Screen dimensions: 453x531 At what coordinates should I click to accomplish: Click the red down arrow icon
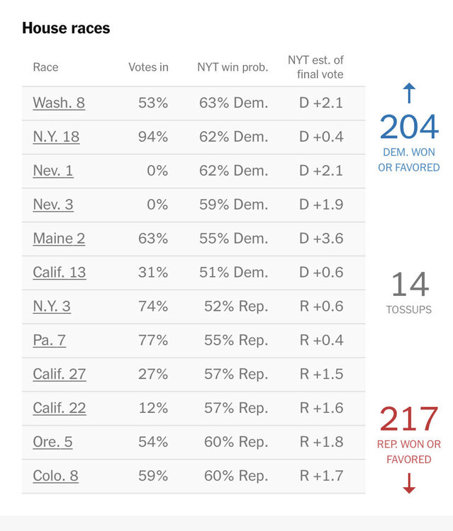(409, 484)
